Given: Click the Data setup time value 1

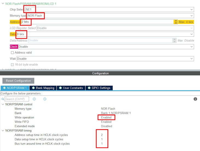Looking at the screenshot, I should [x=102, y=139].
